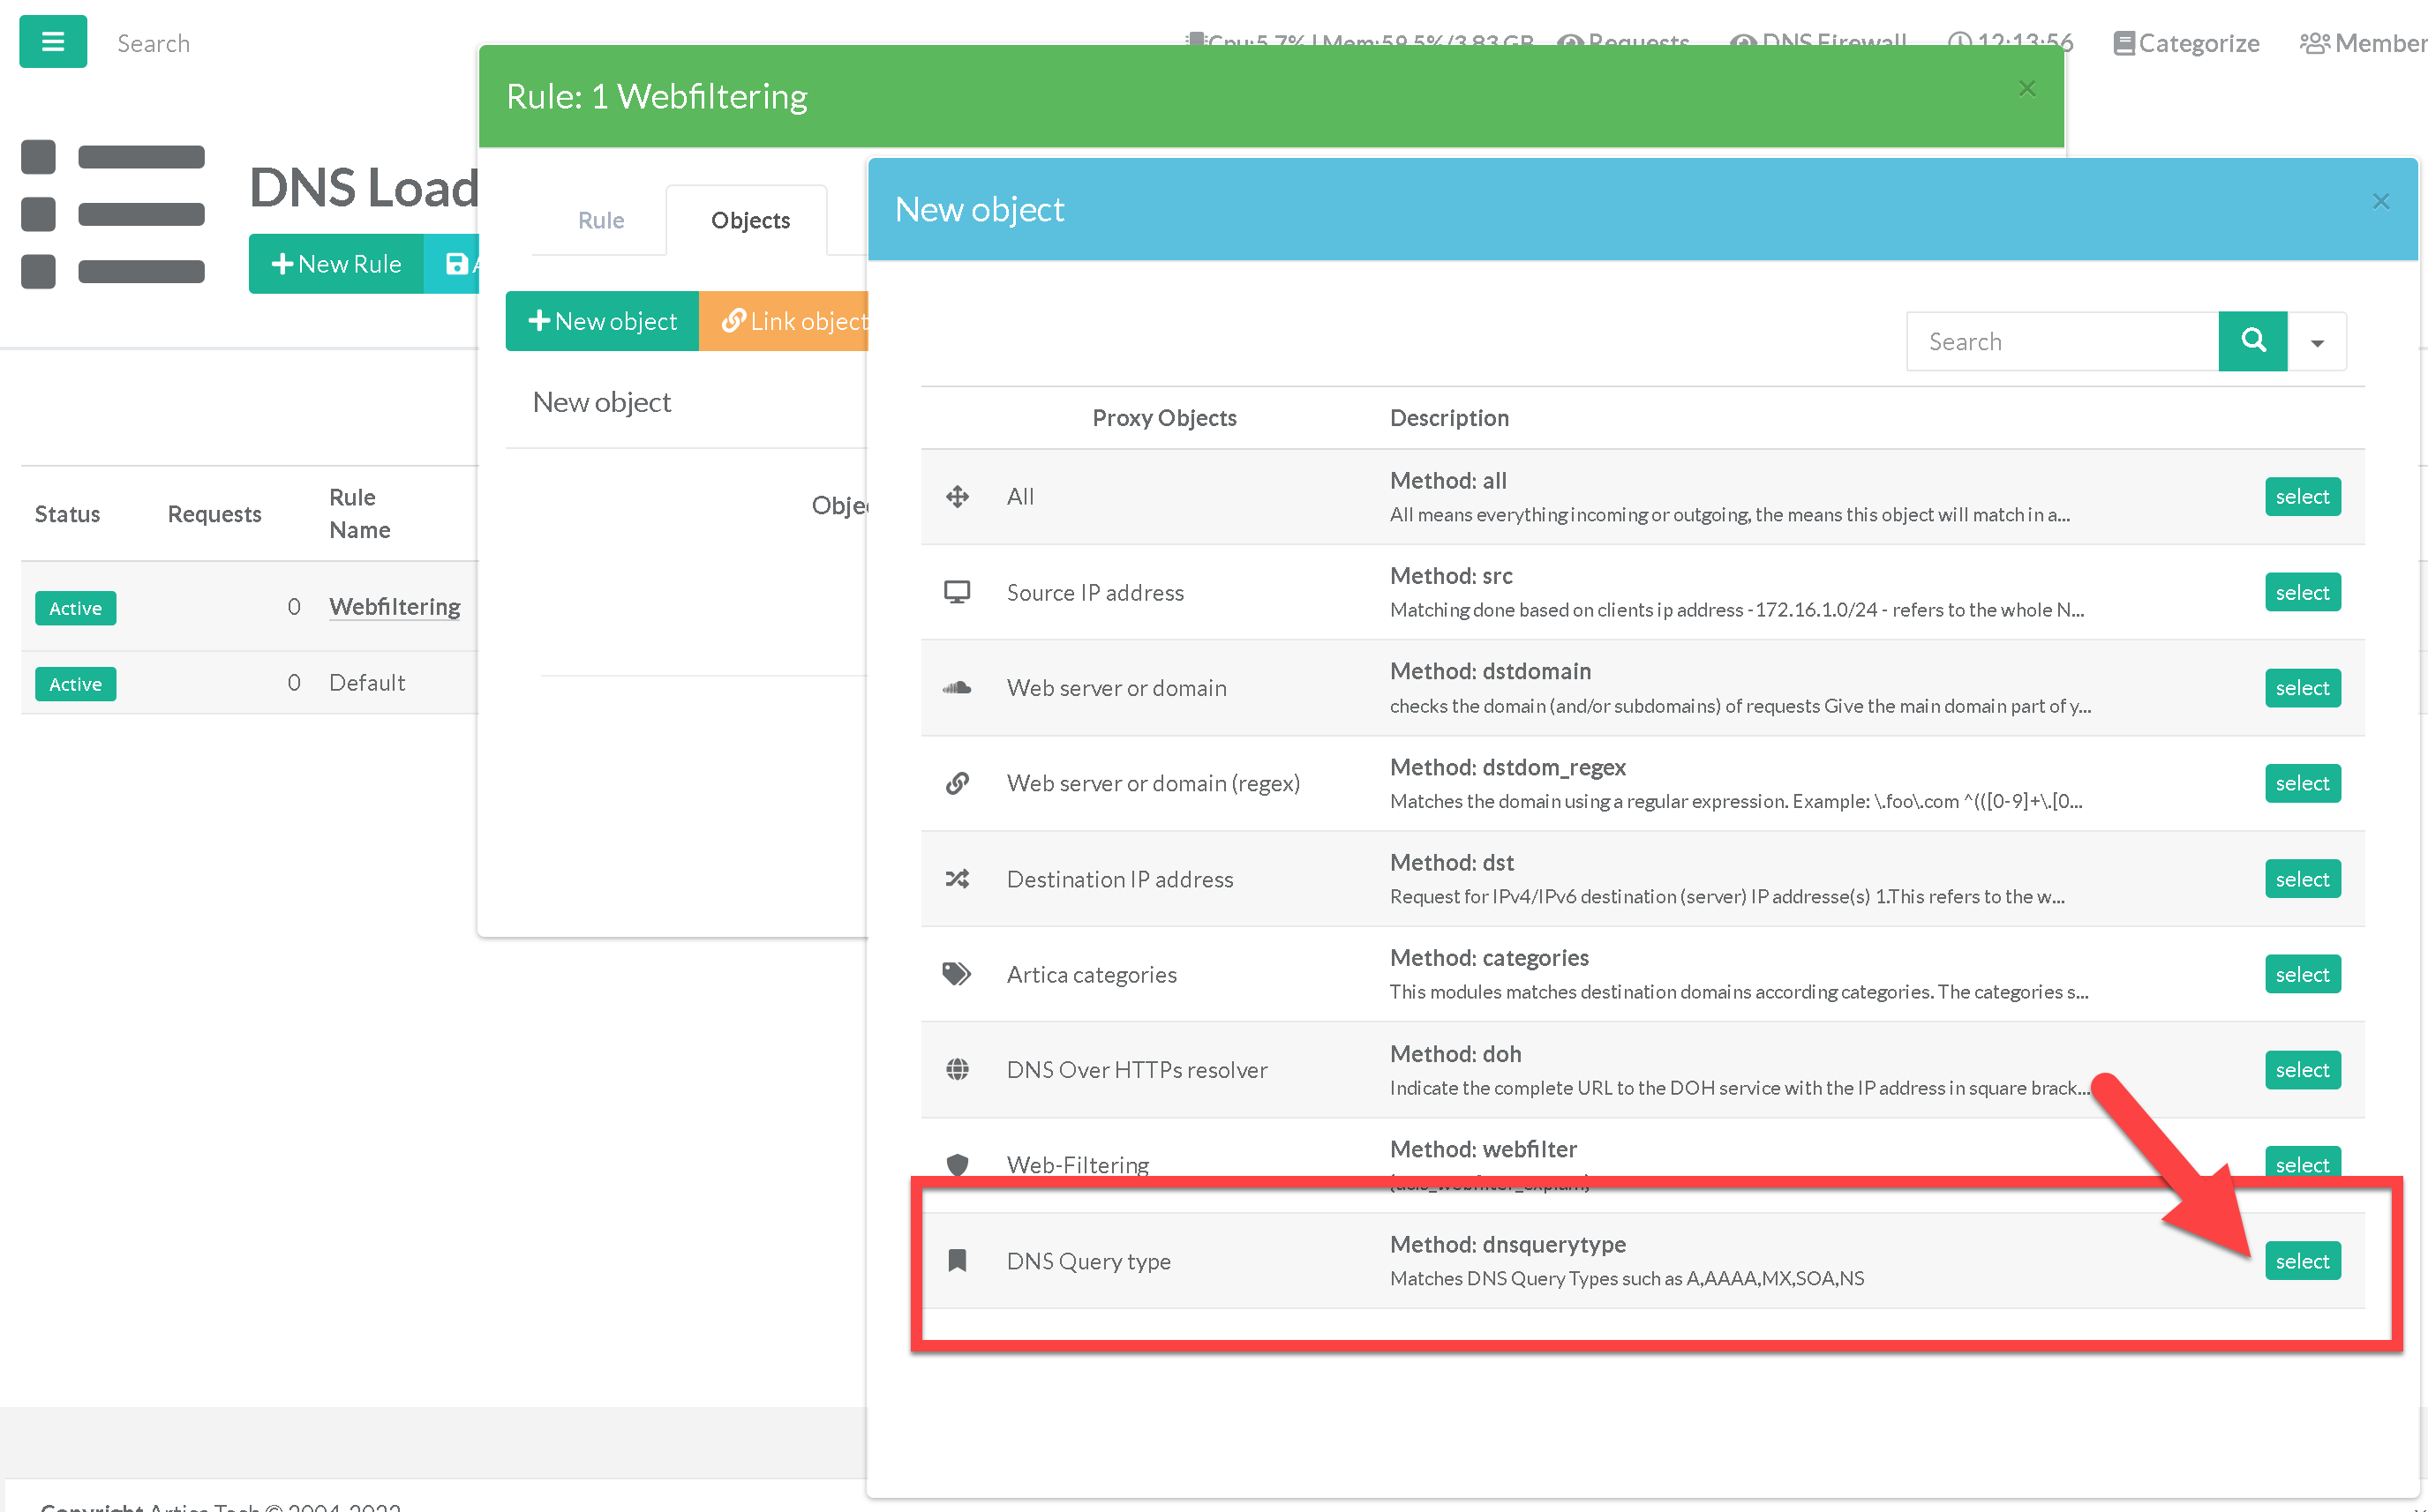Click the hamburger menu icon
Viewport: 2428px width, 1512px height.
[x=52, y=42]
